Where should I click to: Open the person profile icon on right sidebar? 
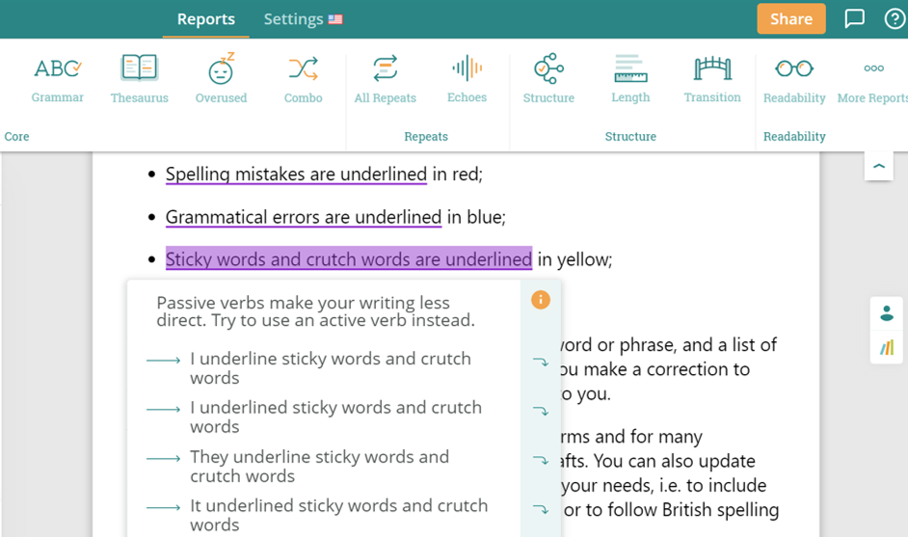coord(887,313)
